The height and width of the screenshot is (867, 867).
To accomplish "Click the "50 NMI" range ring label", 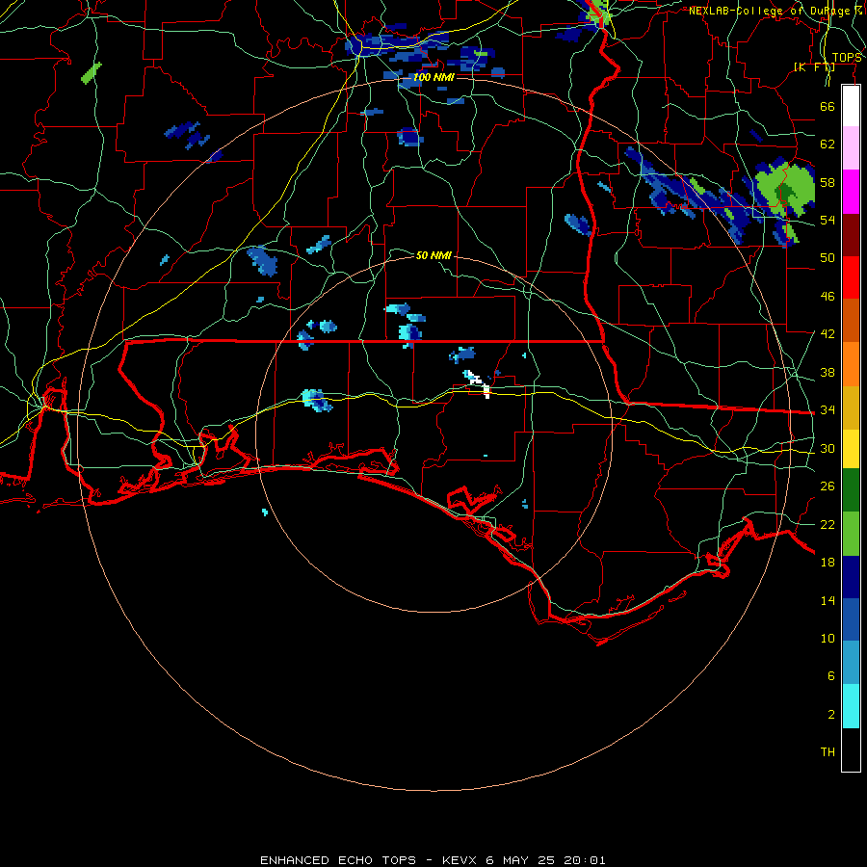I will (433, 255).
